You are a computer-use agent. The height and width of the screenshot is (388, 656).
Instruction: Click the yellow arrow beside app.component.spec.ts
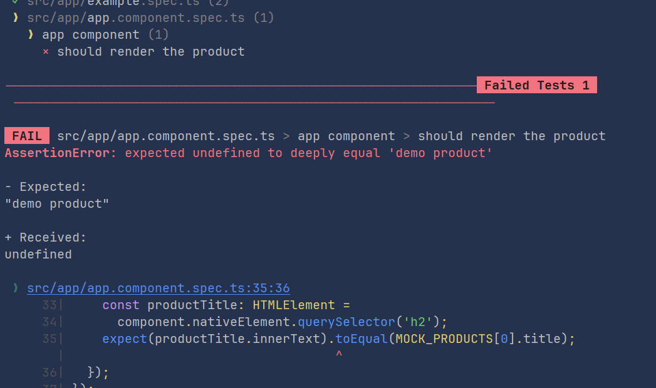(16, 18)
